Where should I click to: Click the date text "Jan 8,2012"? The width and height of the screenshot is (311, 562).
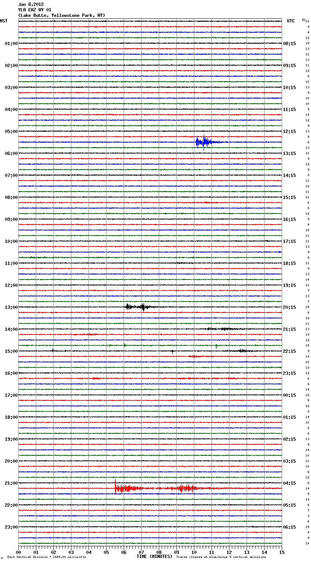[x=31, y=4]
